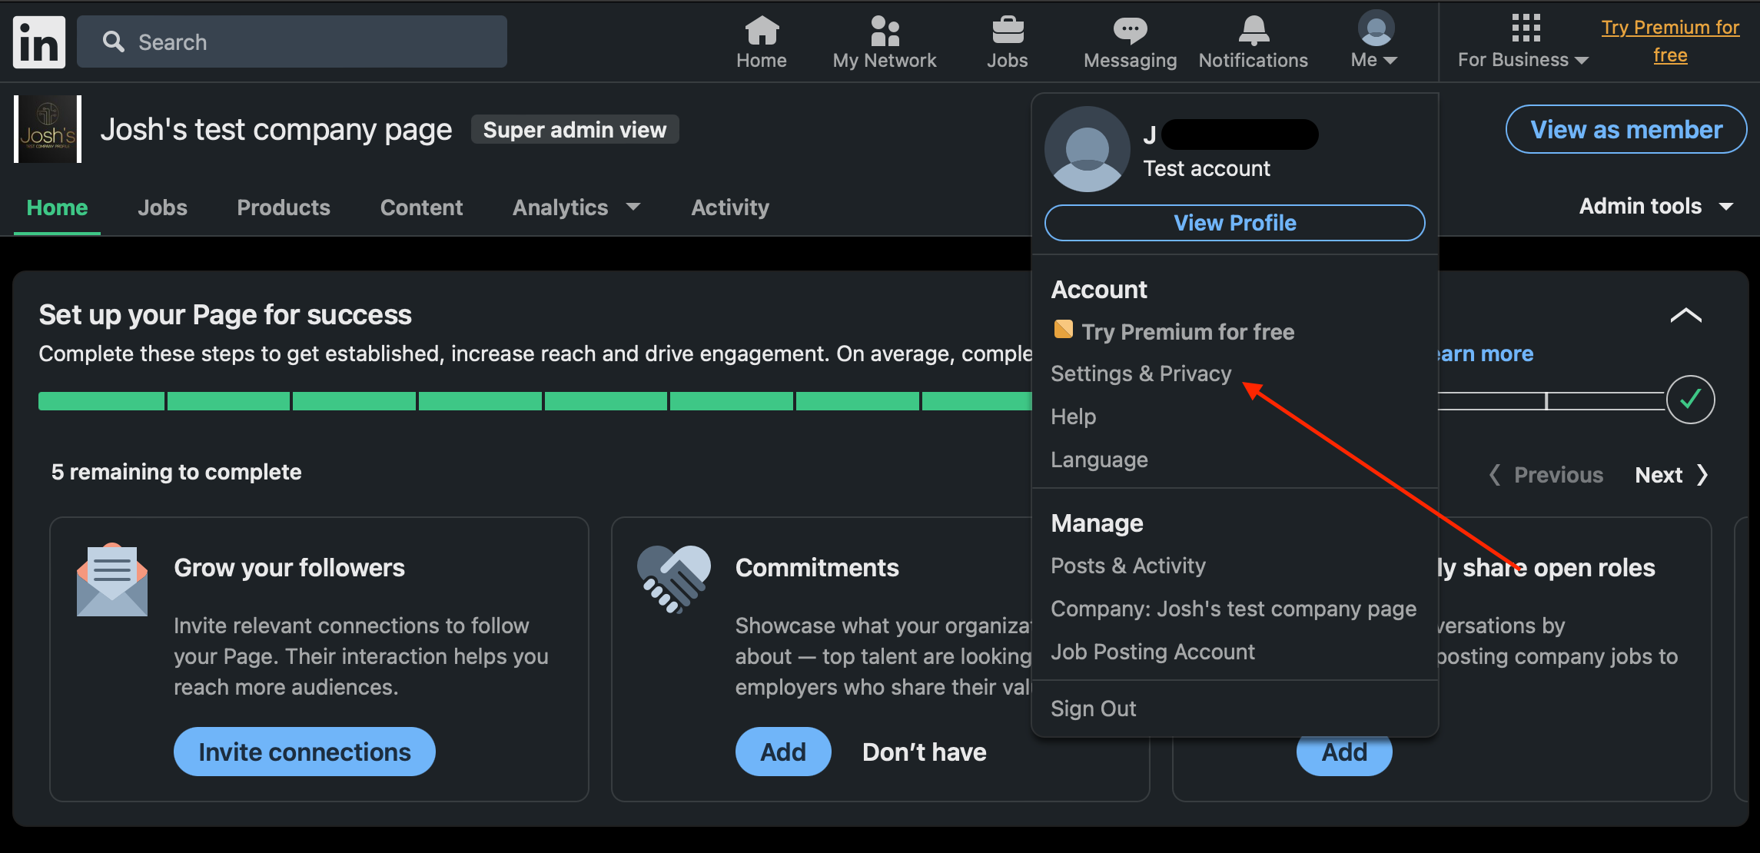This screenshot has width=1760, height=853.
Task: Click the 5 remaining to complete text
Action: coord(176,472)
